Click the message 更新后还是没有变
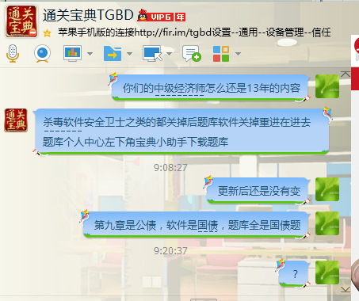 tap(259, 191)
